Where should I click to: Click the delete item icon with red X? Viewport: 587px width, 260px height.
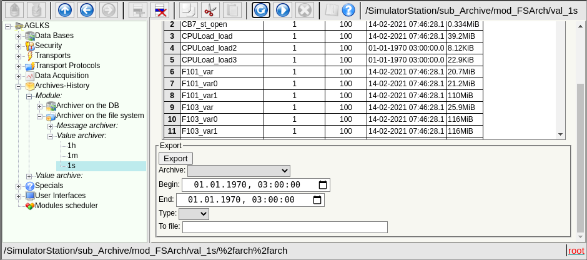pyautogui.click(x=160, y=10)
